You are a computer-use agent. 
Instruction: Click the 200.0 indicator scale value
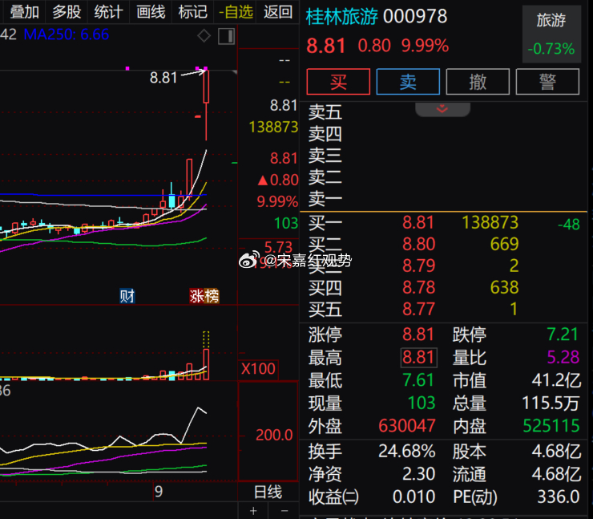click(x=274, y=435)
